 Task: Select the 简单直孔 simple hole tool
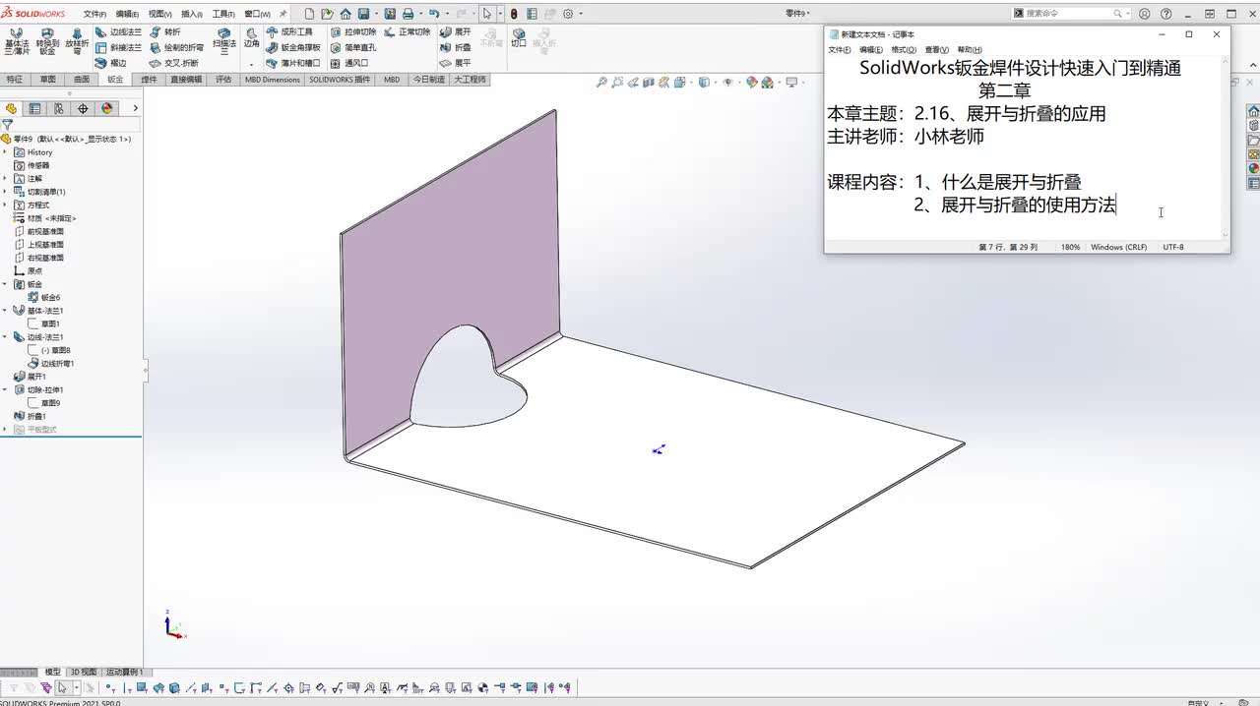353,47
